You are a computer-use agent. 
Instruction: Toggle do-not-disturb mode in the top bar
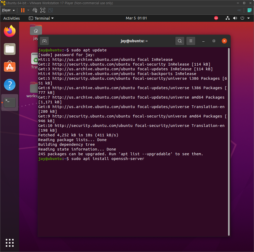[x=216, y=18]
